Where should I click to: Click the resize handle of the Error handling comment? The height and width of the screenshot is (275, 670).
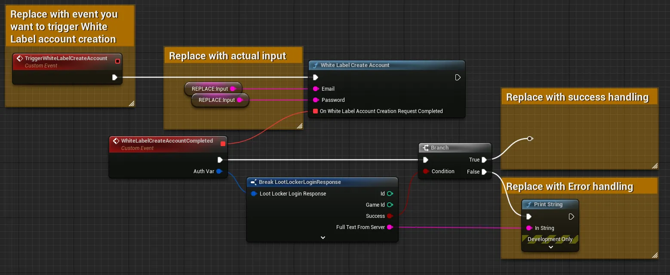pos(655,255)
